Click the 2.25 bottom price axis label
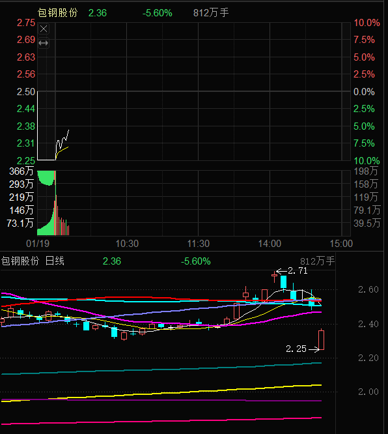The image size is (388, 434). click(26, 161)
